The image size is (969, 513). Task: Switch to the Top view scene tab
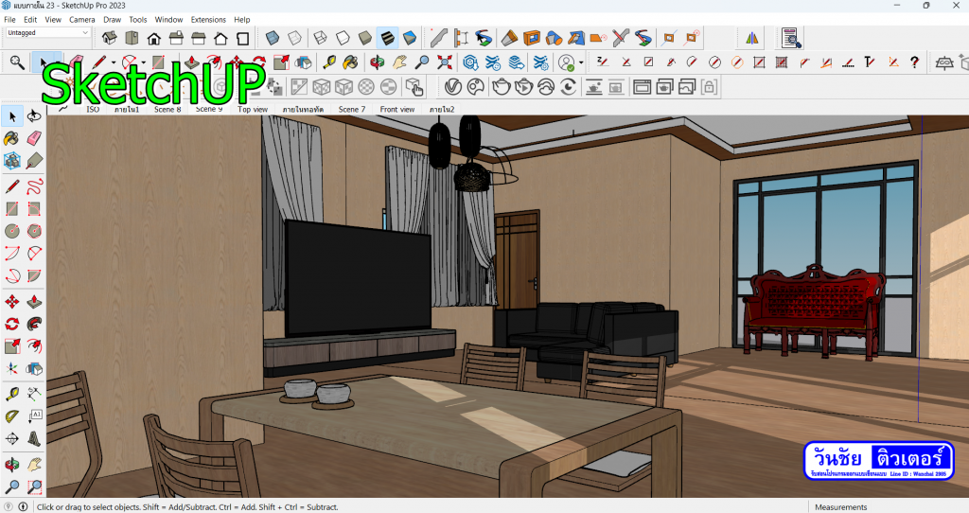[x=253, y=110]
